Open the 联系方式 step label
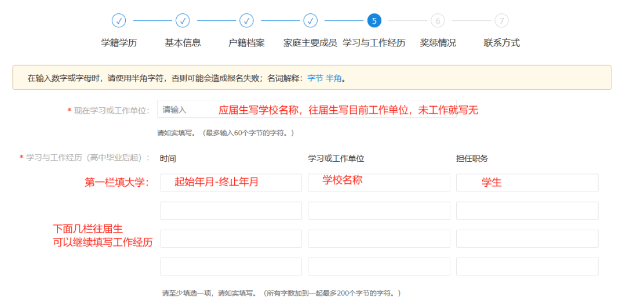 501,43
